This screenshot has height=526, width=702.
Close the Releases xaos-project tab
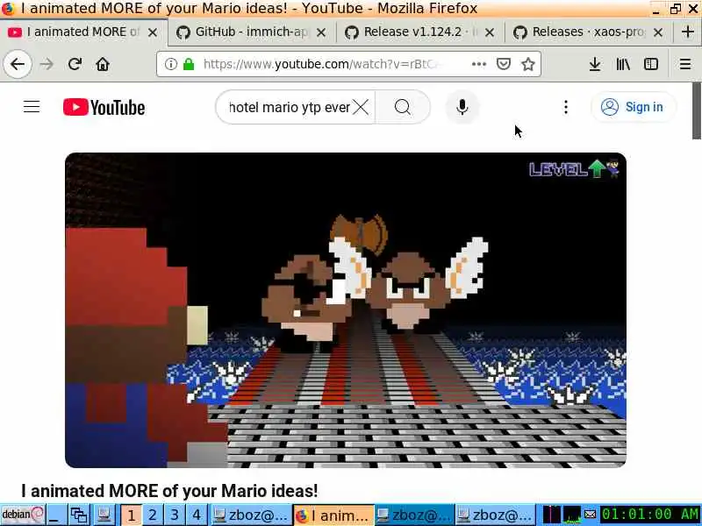[x=658, y=32]
